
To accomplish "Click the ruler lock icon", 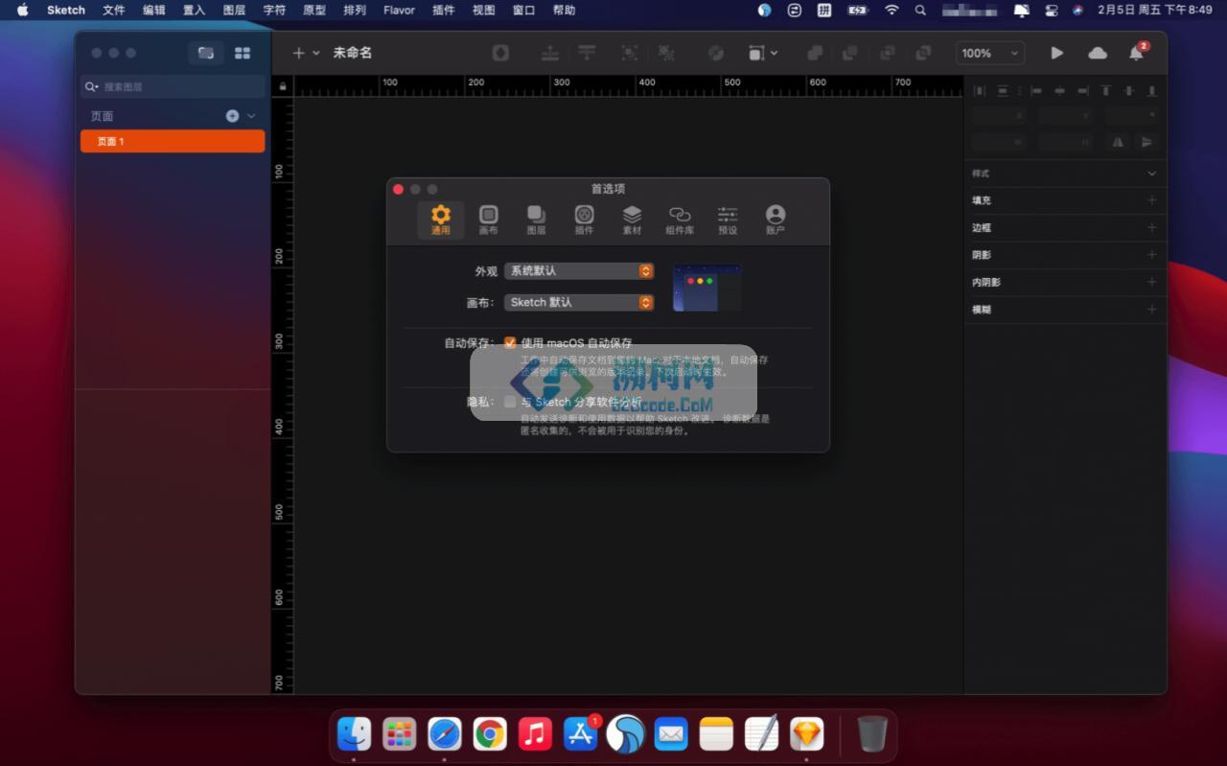I will (282, 86).
